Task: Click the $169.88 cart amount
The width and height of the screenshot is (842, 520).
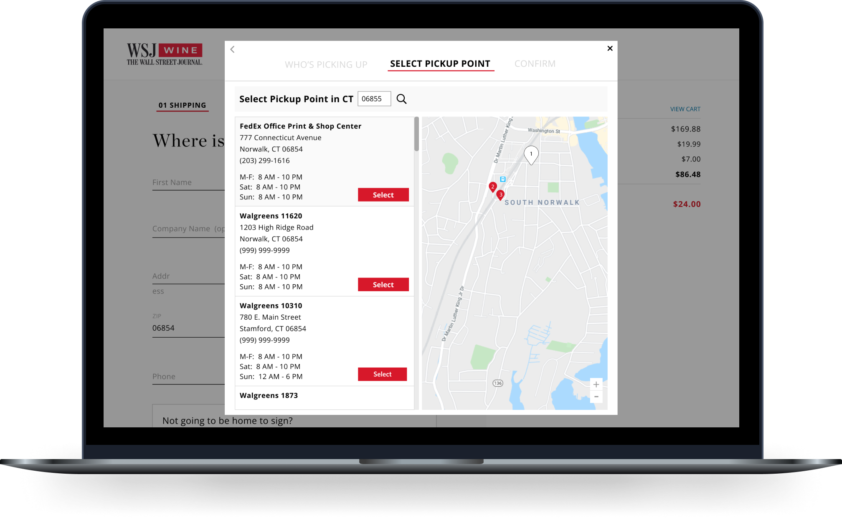Action: [x=686, y=129]
